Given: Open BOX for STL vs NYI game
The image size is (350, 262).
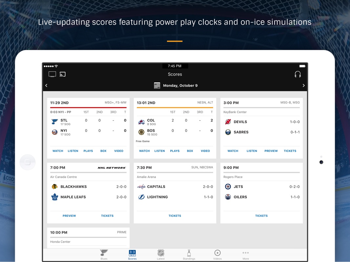Looking at the screenshot, I should (103, 151).
